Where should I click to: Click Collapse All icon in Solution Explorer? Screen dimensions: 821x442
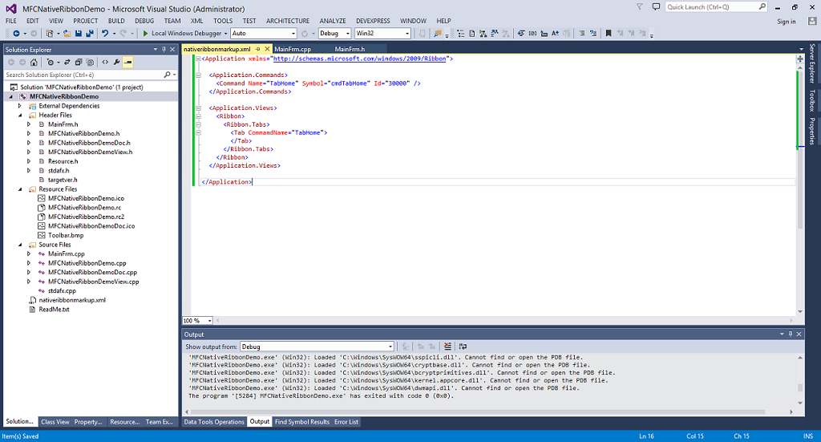(x=79, y=63)
